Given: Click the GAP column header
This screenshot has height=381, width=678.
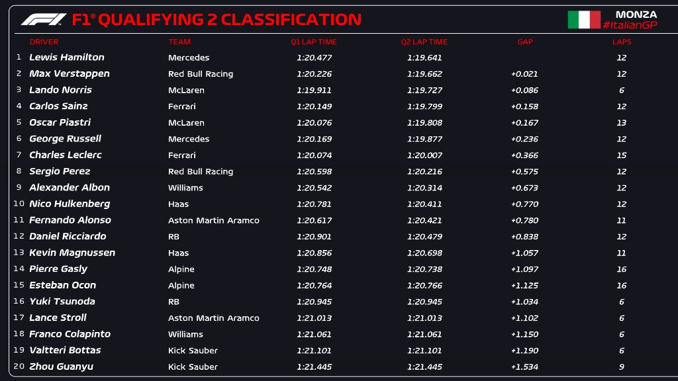Looking at the screenshot, I should tap(525, 42).
